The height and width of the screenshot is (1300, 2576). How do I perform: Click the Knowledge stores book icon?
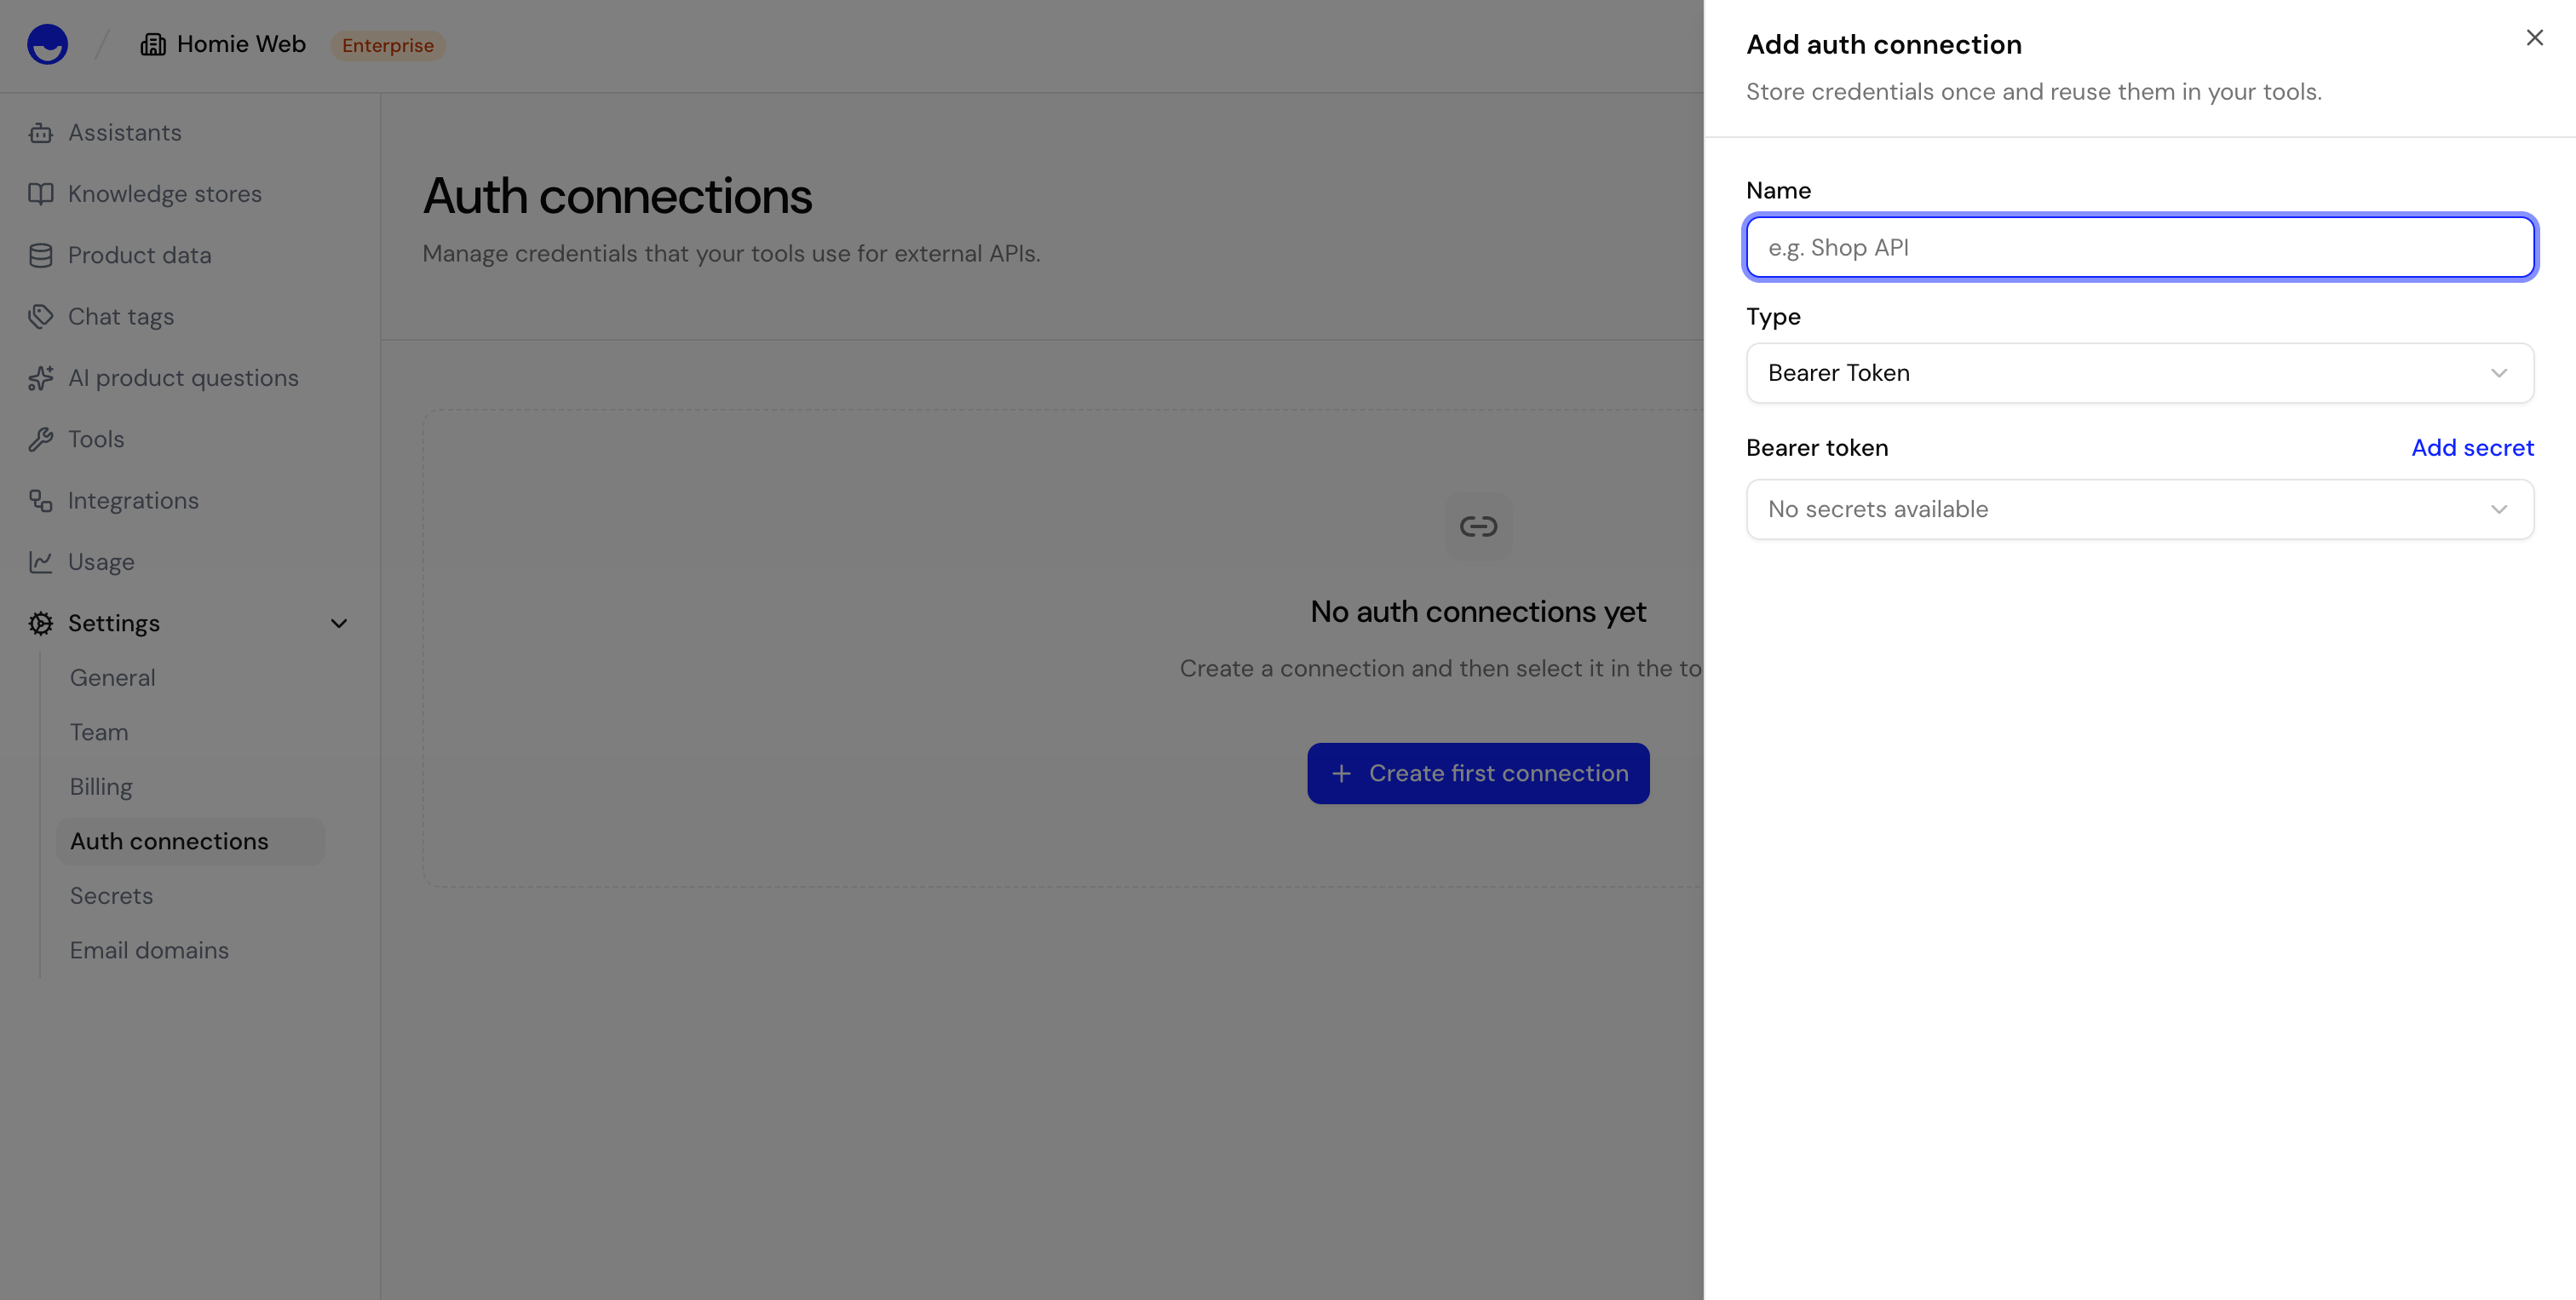click(x=40, y=194)
